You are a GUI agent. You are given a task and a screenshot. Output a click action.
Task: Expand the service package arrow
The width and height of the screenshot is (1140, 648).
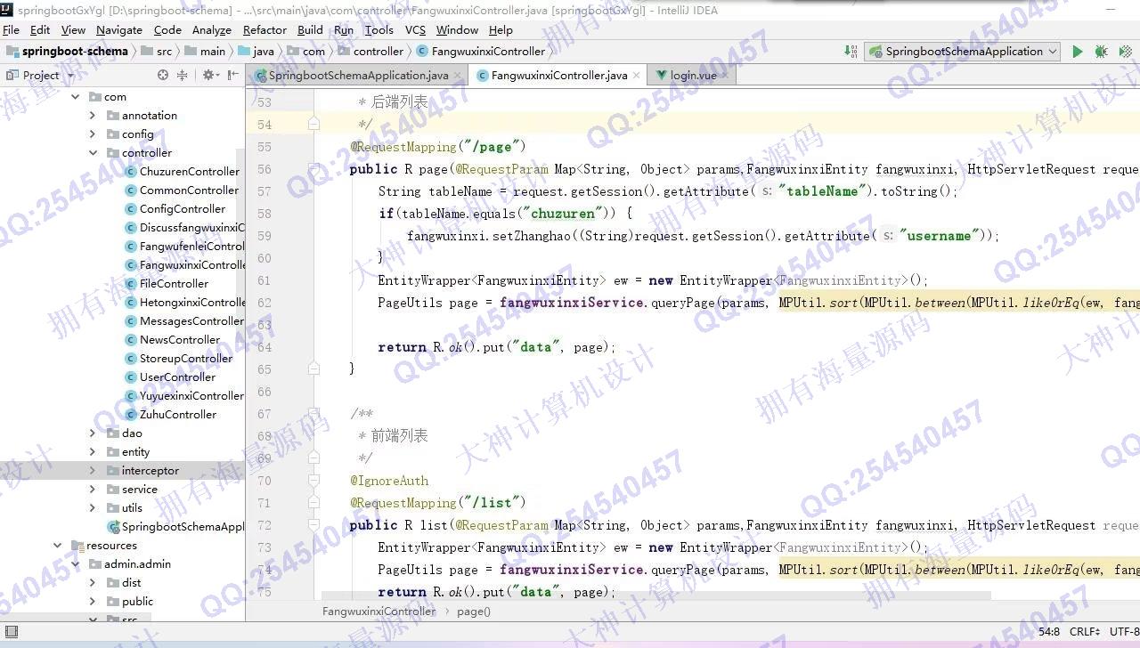(x=93, y=490)
